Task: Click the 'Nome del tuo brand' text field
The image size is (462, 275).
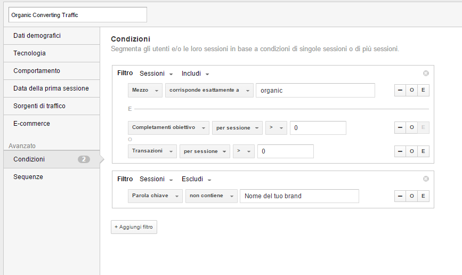Action: (x=299, y=196)
